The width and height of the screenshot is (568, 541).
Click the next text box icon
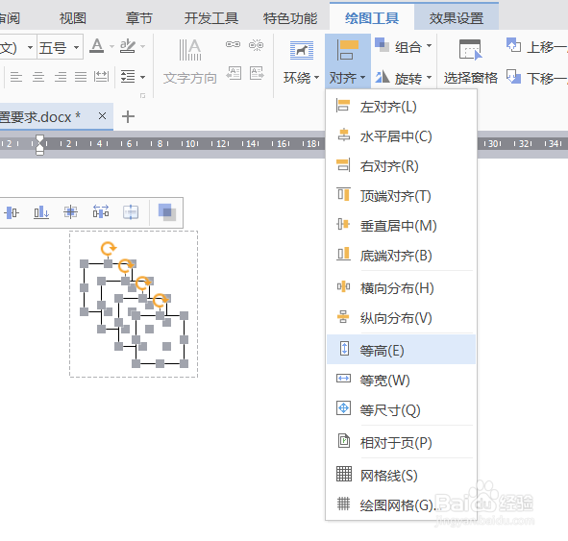pos(257,73)
